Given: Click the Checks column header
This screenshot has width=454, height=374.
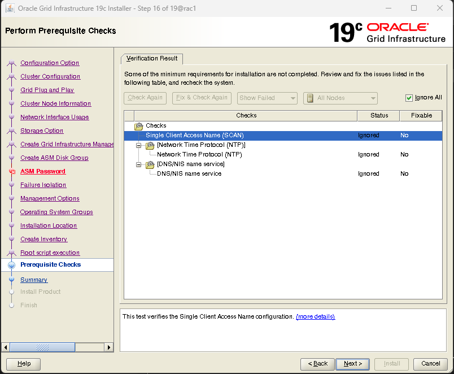Looking at the screenshot, I should pyautogui.click(x=246, y=116).
